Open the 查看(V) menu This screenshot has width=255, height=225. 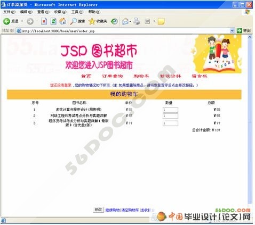pos(43,12)
